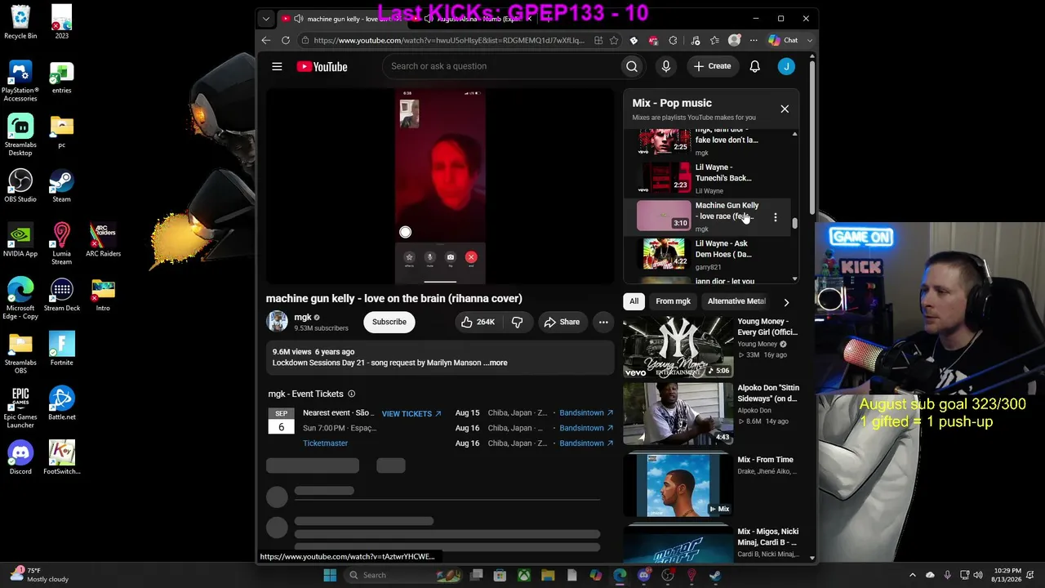Subscribe to the mgk channel

(x=389, y=322)
